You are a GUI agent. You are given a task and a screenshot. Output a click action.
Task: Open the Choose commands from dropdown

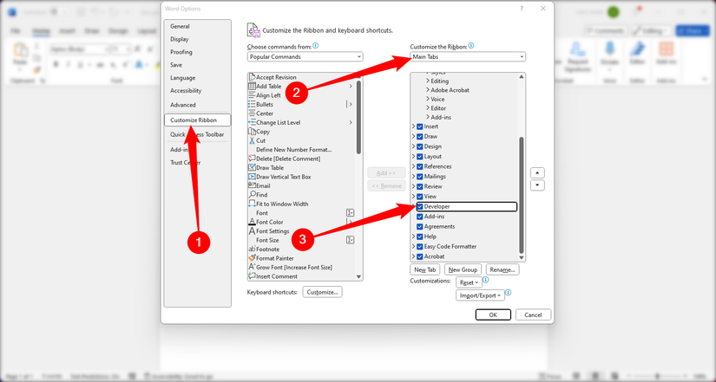tap(305, 57)
